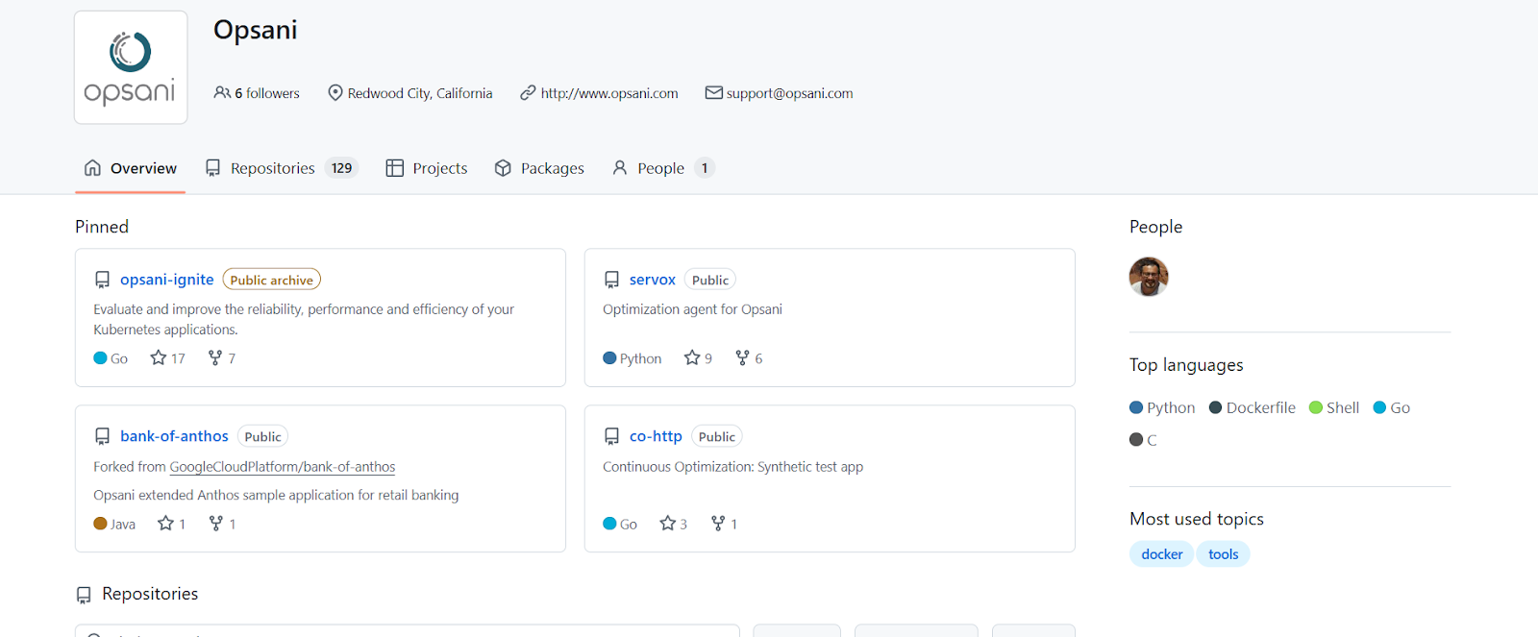1538x637 pixels.
Task: Filter by C in Top languages
Action: point(1143,440)
